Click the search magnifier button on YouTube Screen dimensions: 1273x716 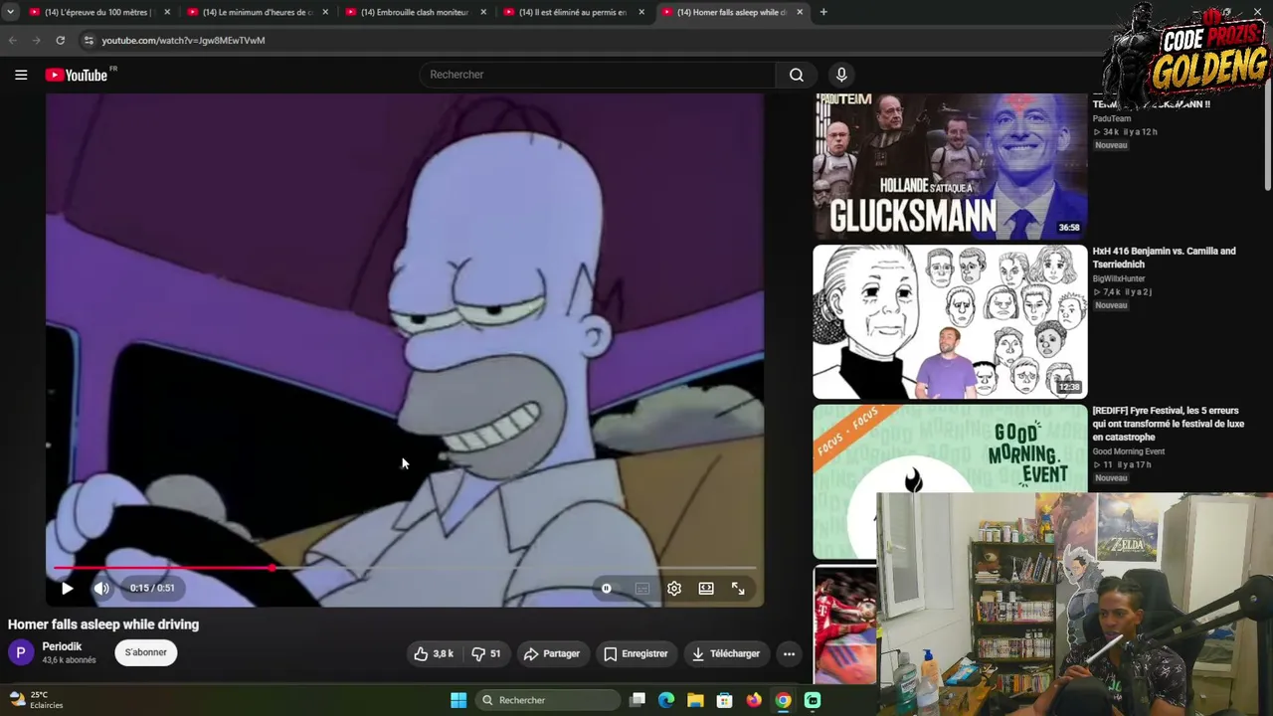click(x=796, y=75)
